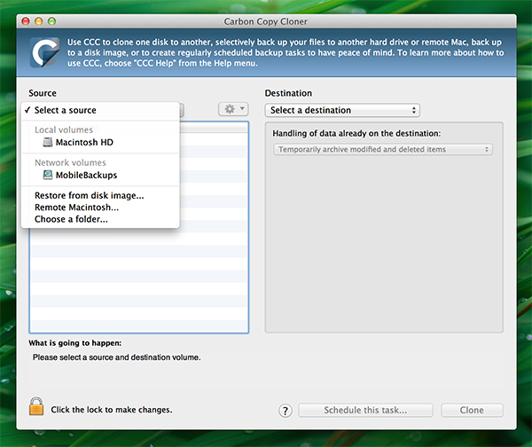Click the Clone button
The width and height of the screenshot is (532, 447).
[472, 411]
